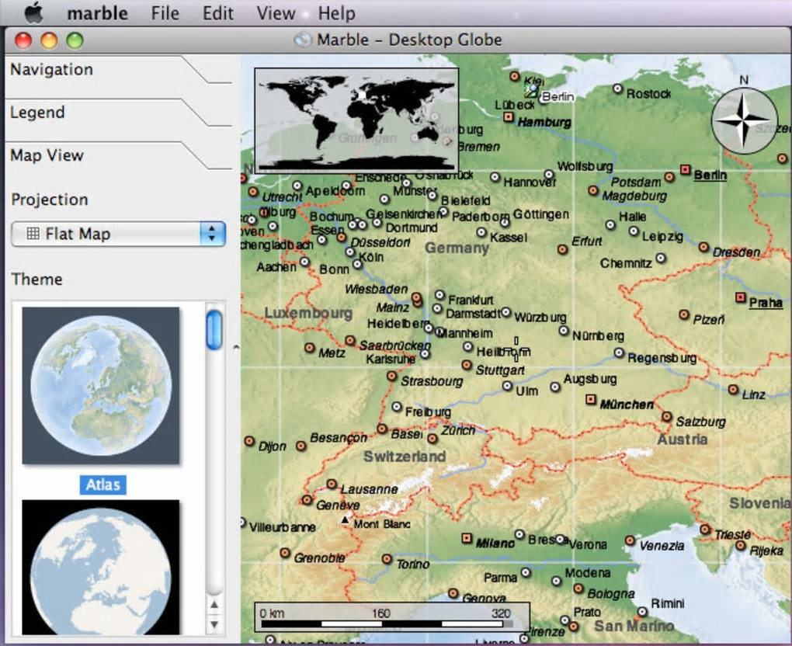The width and height of the screenshot is (792, 646).
Task: Expand the Legend panel tab
Action: (37, 113)
